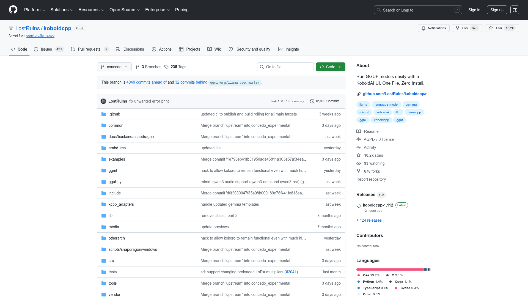Expand the Platform navigation menu

tap(35, 10)
